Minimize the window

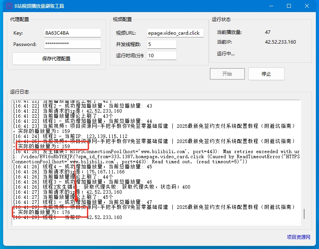[271, 6]
